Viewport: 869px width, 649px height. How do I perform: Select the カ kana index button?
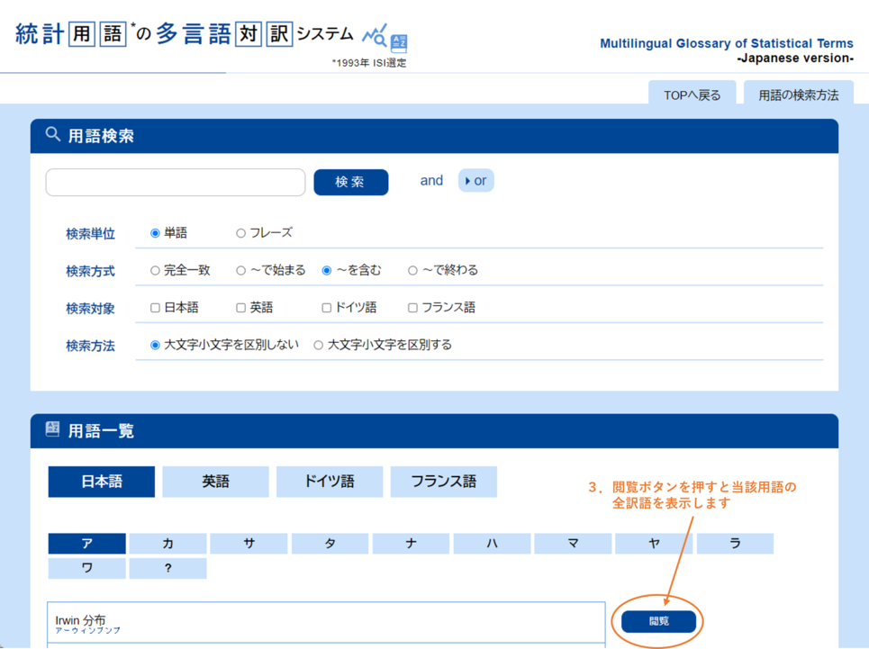(x=167, y=544)
